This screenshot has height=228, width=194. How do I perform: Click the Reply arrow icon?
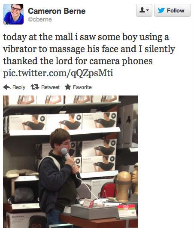tap(7, 87)
